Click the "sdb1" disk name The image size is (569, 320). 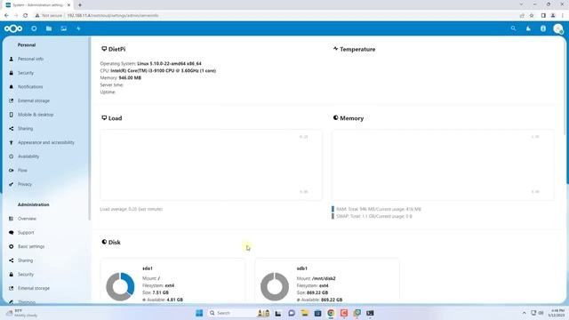[302, 268]
